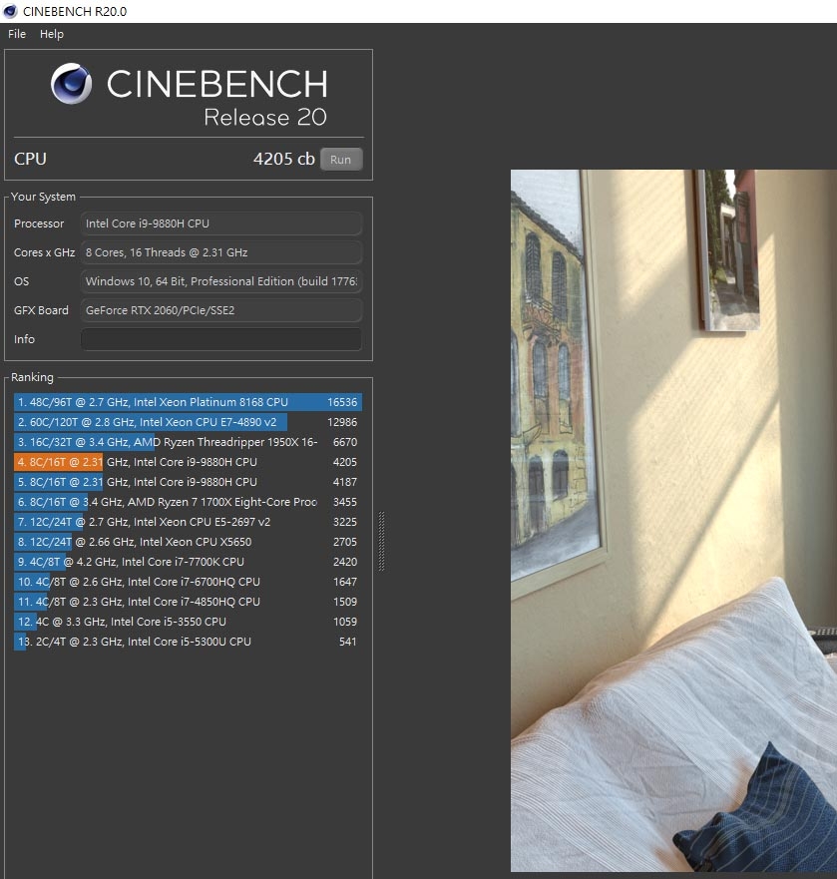Select ranking row Xeon E7-4890 v2

188,422
